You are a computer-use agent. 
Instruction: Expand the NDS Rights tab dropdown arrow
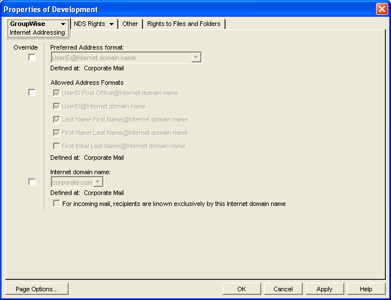[x=111, y=24]
